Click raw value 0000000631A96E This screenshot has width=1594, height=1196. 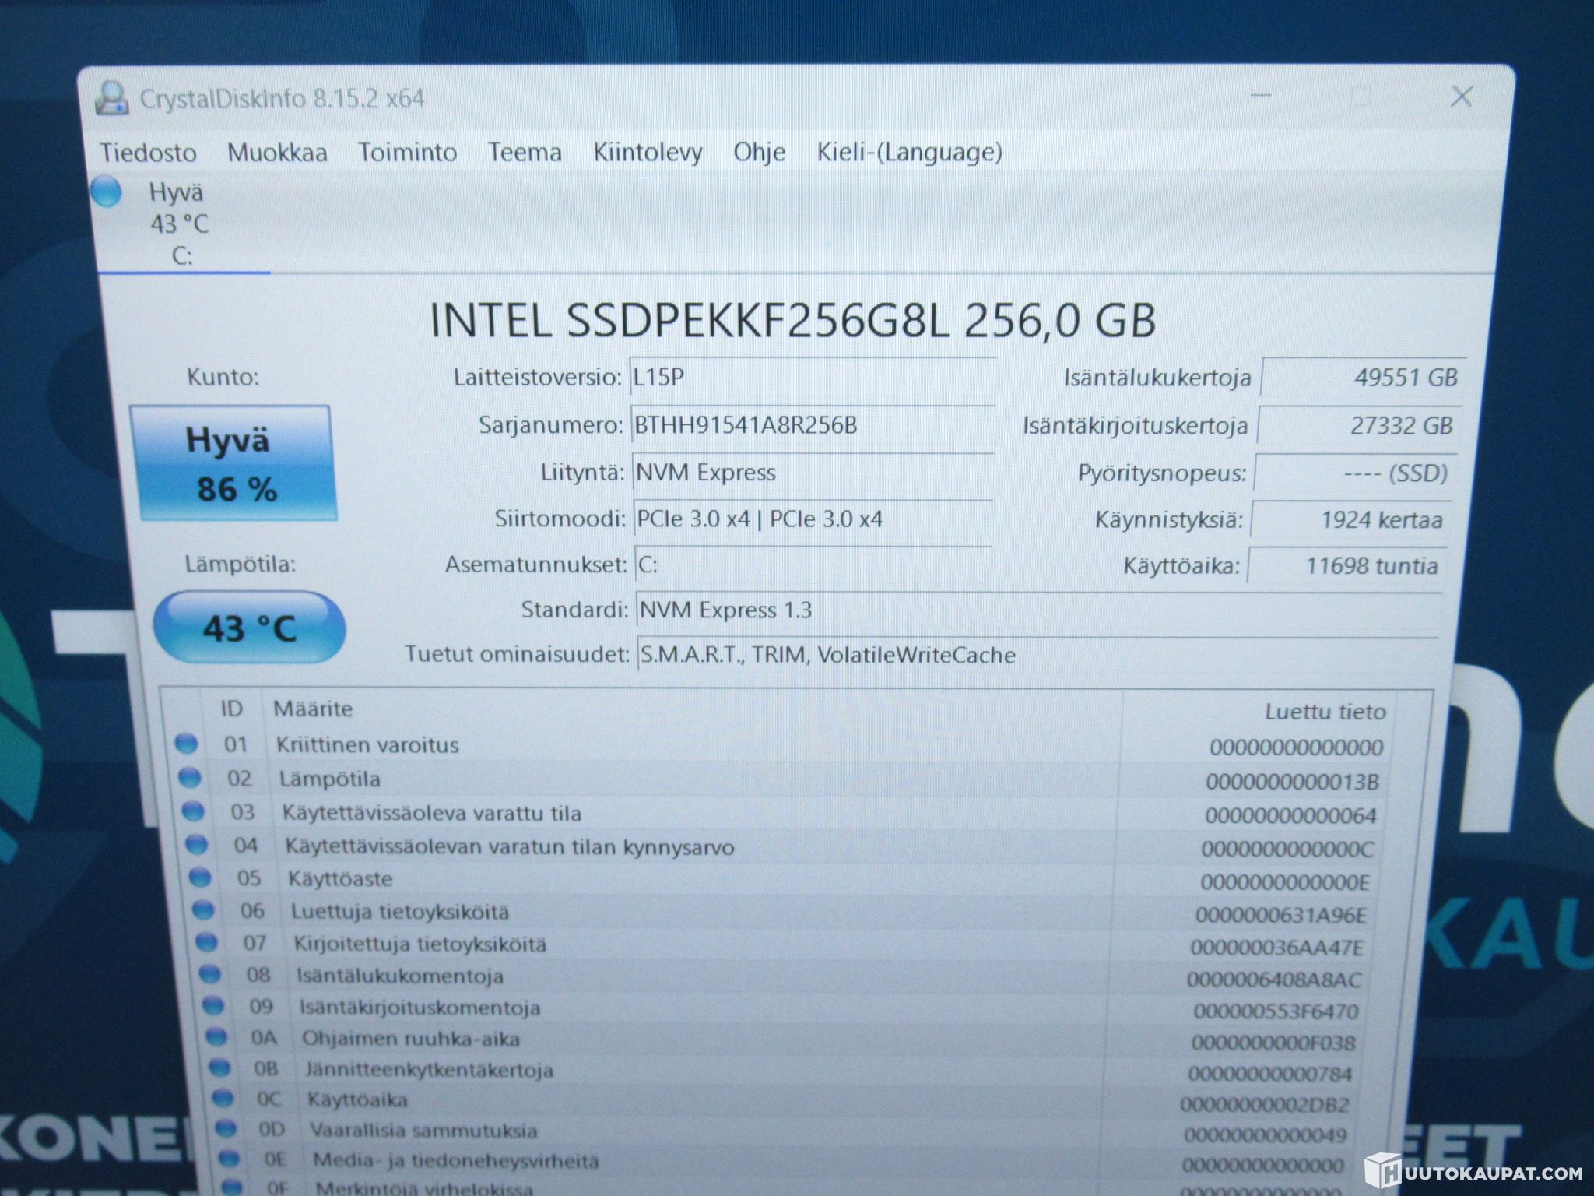click(1281, 915)
